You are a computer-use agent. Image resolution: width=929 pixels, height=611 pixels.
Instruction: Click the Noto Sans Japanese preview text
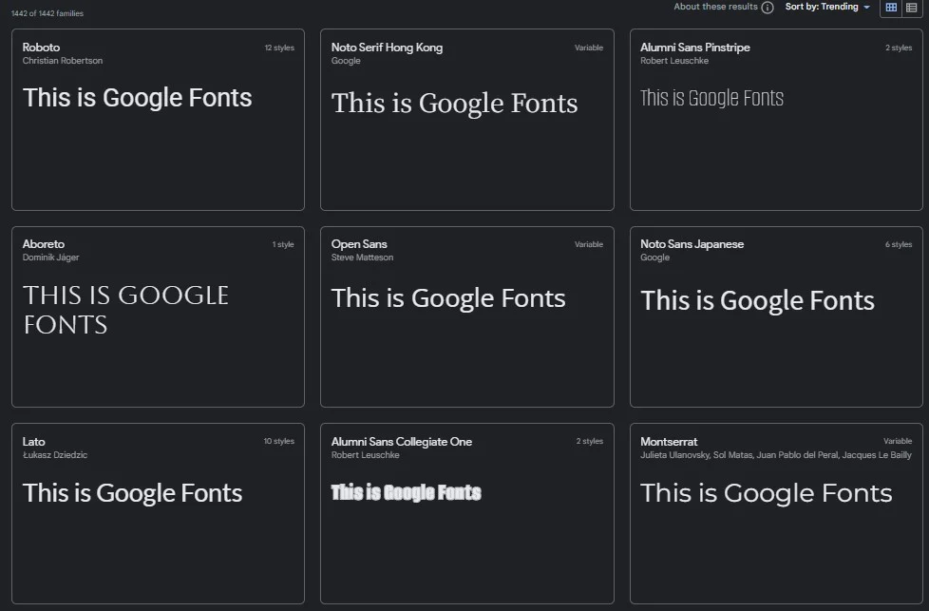[x=758, y=300]
